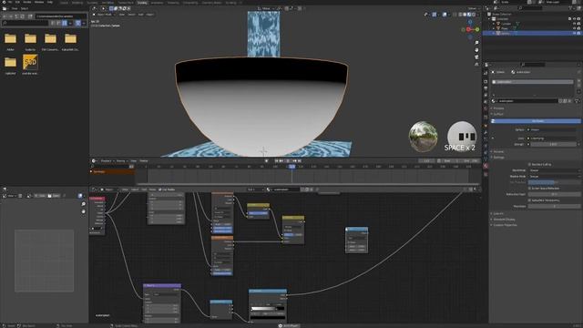Switch to the Animation workspace tab
Screen dimensions: 583x328
(x=157, y=3)
